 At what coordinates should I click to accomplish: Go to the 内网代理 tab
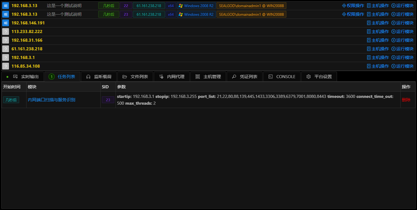[x=171, y=77]
